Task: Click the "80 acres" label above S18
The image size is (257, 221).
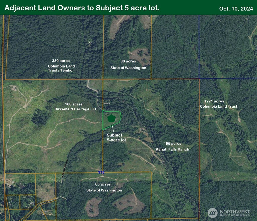Action: coord(127,61)
